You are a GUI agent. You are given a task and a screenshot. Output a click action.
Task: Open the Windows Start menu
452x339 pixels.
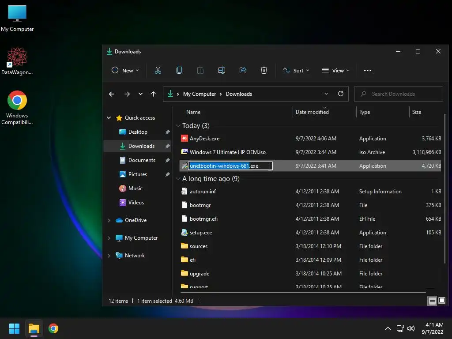coord(14,328)
